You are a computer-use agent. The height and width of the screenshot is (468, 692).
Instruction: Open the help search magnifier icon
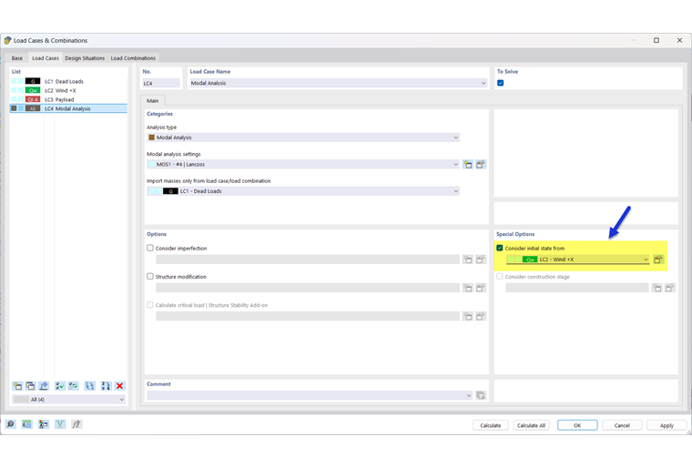(10, 424)
